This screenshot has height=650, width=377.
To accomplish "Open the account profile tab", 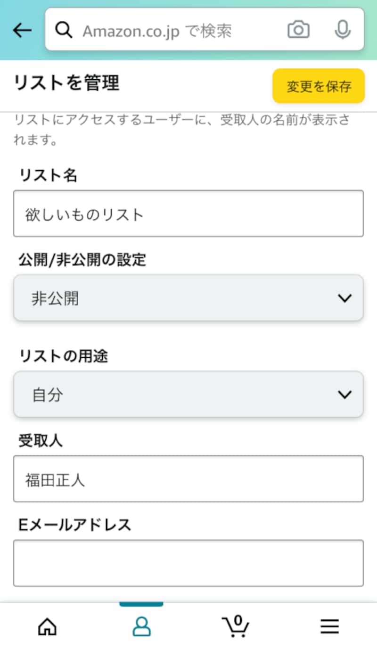I will click(x=141, y=626).
